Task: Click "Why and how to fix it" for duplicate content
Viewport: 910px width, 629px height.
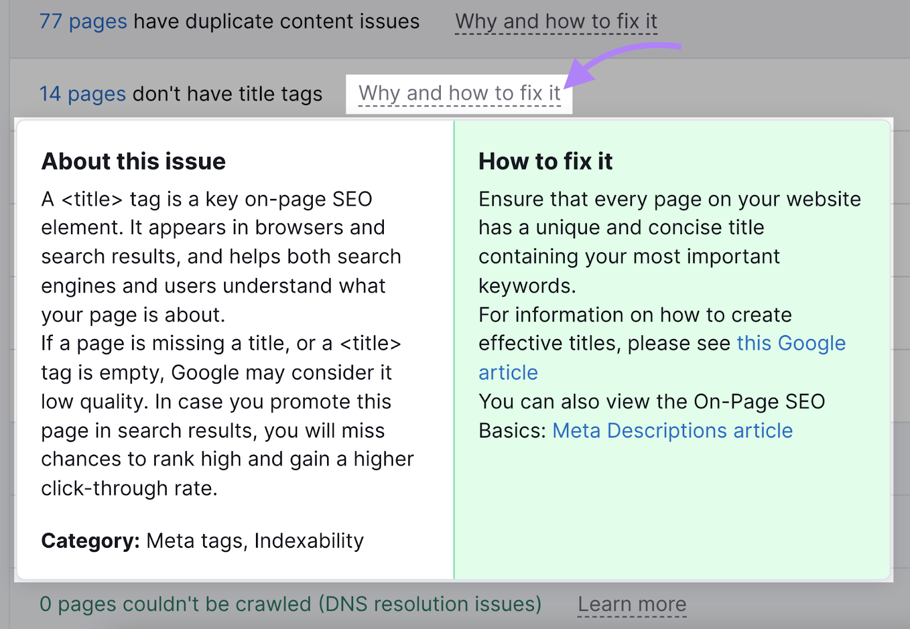Action: [x=556, y=22]
